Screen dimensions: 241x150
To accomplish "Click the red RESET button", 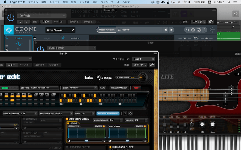I will pyautogui.click(x=136, y=88).
